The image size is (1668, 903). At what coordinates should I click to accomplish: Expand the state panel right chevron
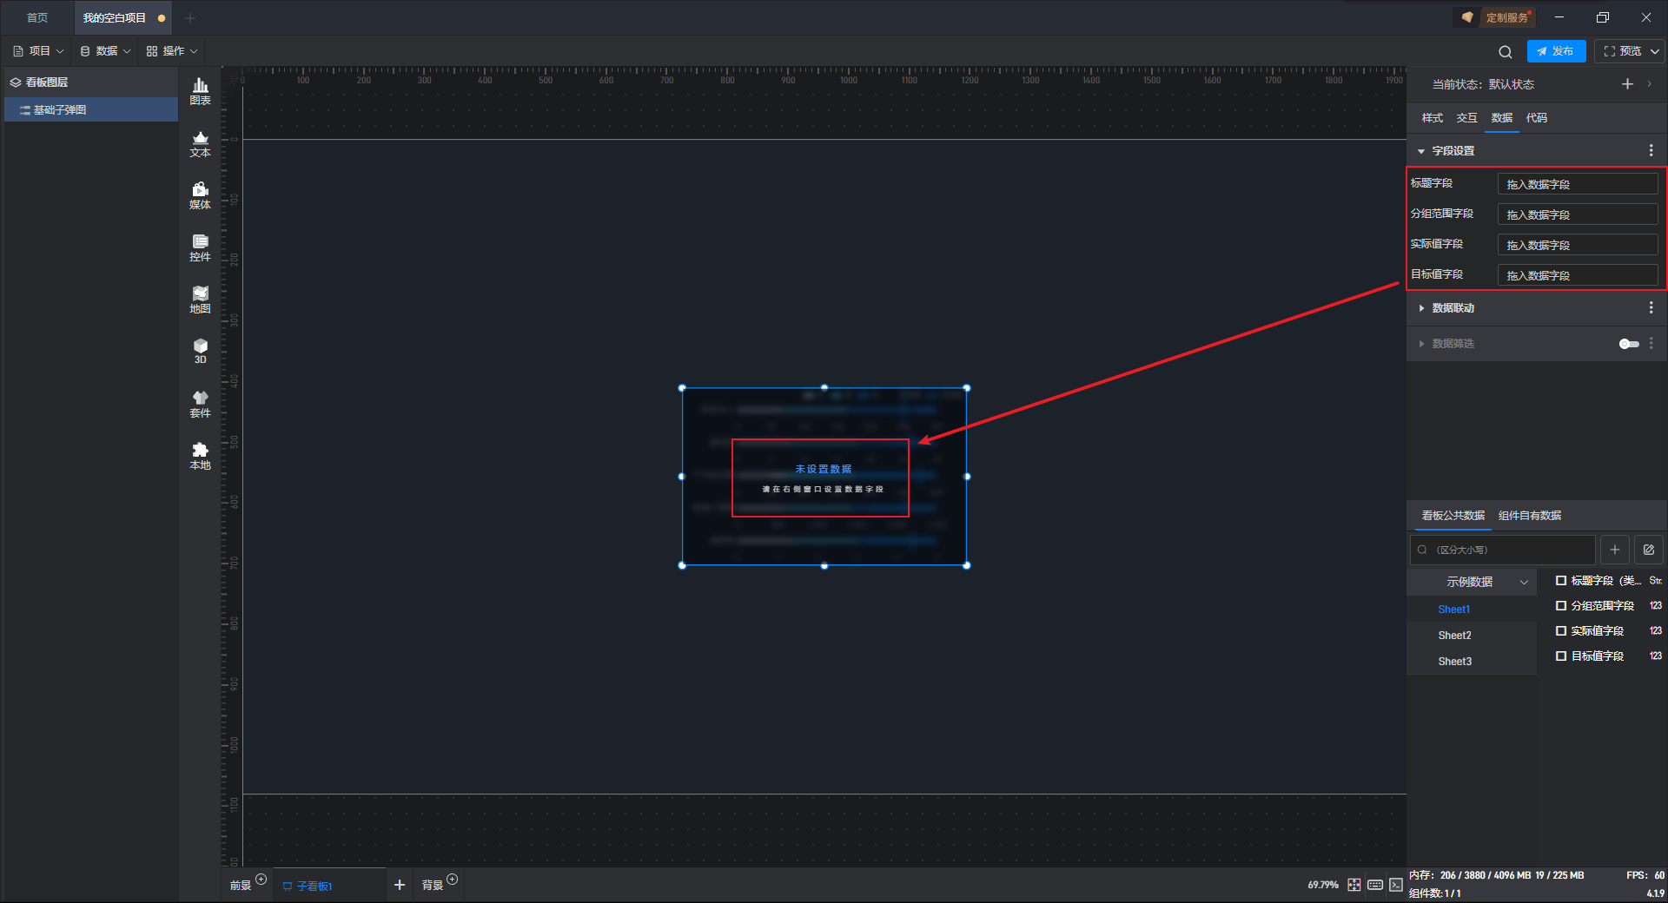click(1650, 84)
